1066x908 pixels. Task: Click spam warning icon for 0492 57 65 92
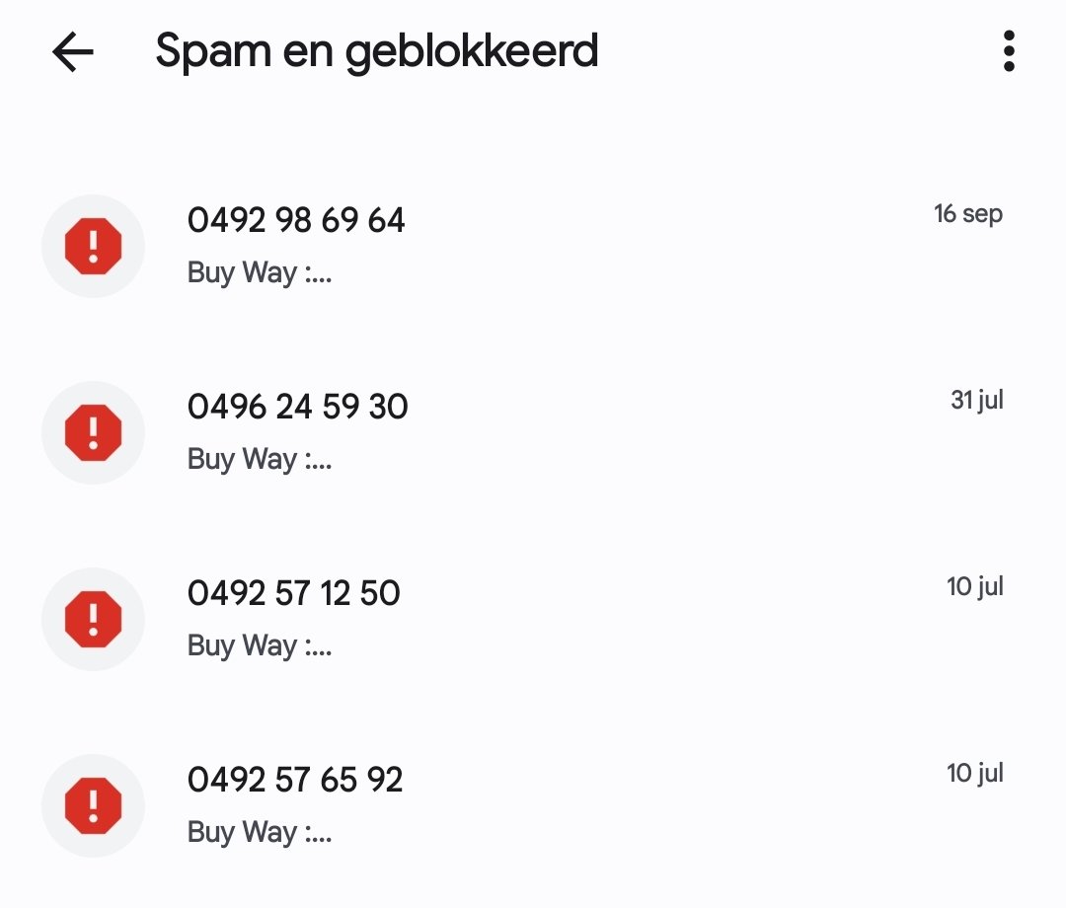point(93,805)
